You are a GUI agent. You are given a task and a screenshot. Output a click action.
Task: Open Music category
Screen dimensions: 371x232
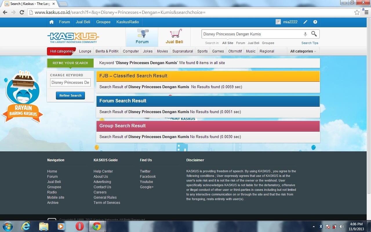[251, 51]
